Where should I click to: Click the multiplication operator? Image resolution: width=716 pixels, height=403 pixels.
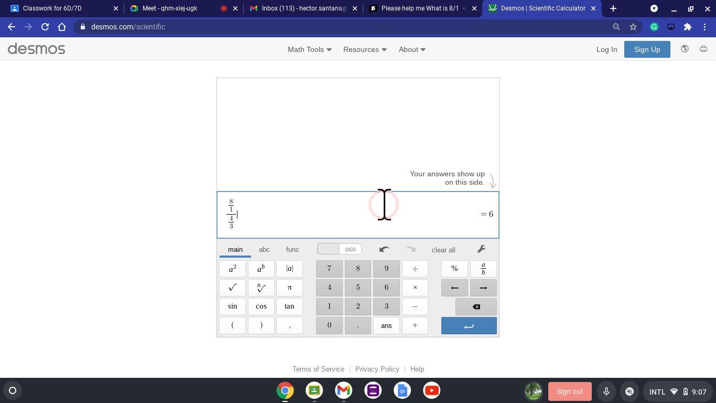(x=415, y=288)
